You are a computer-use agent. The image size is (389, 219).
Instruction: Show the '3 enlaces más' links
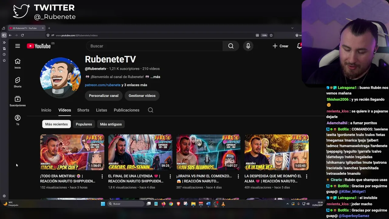click(134, 85)
